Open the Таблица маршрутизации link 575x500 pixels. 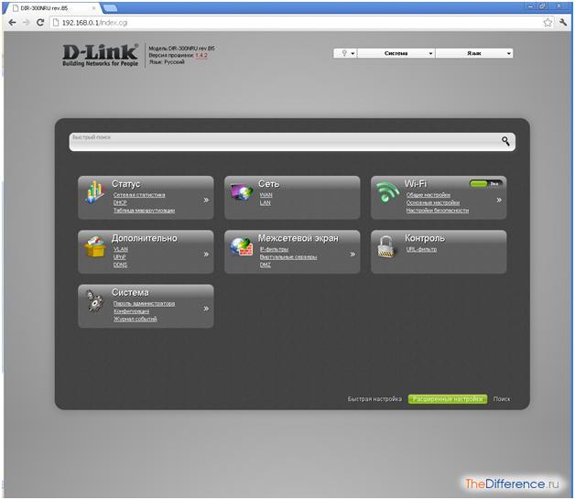pyautogui.click(x=144, y=211)
